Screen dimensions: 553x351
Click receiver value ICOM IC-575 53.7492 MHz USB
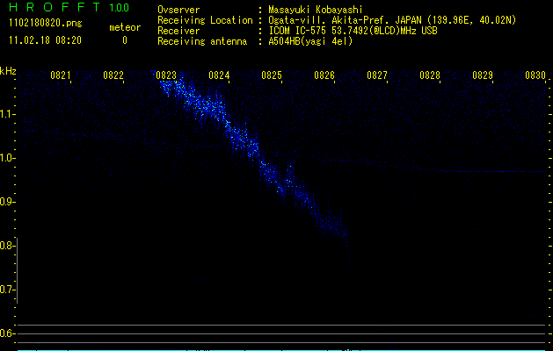pos(353,31)
